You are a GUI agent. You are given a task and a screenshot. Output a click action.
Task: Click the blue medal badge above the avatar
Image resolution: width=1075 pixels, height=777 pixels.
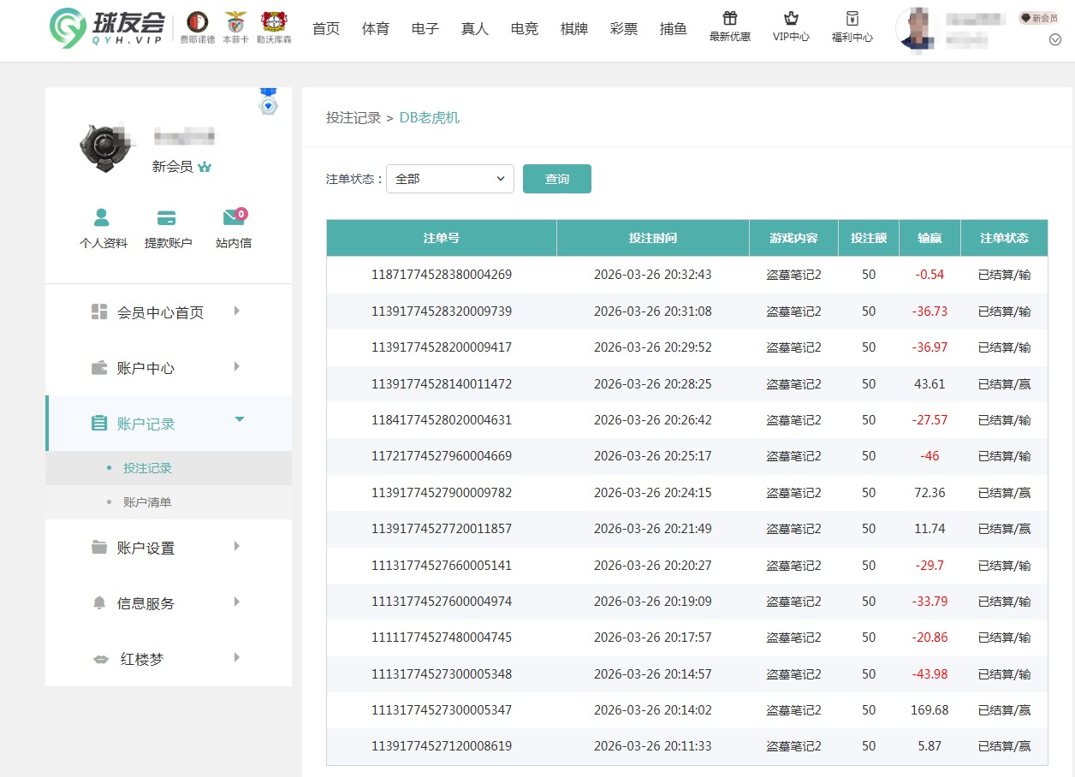[x=268, y=104]
